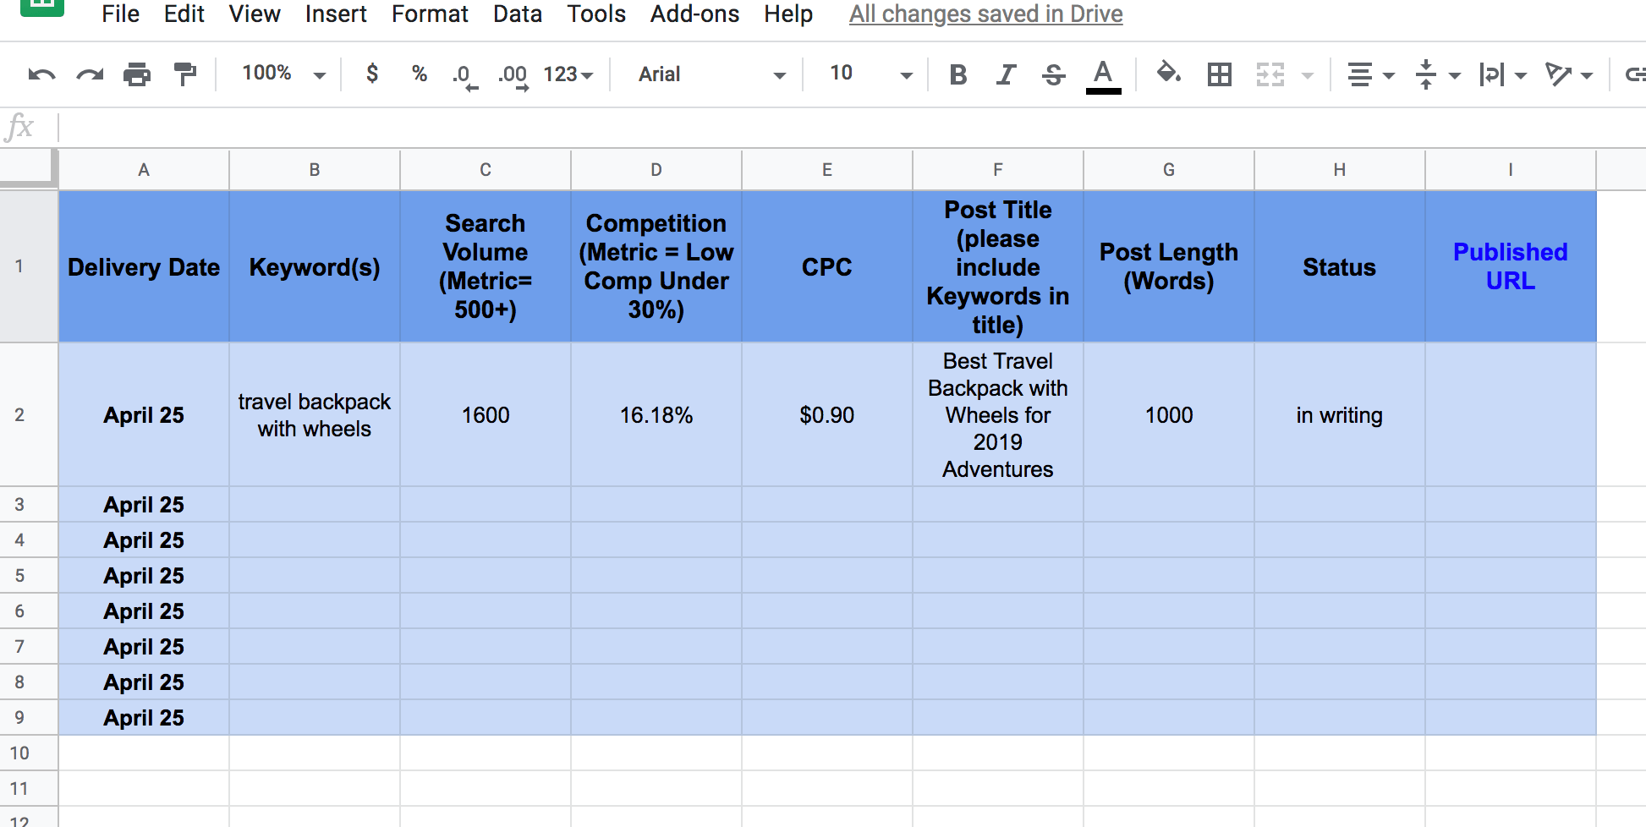Format as currency with dollar icon

(x=372, y=74)
